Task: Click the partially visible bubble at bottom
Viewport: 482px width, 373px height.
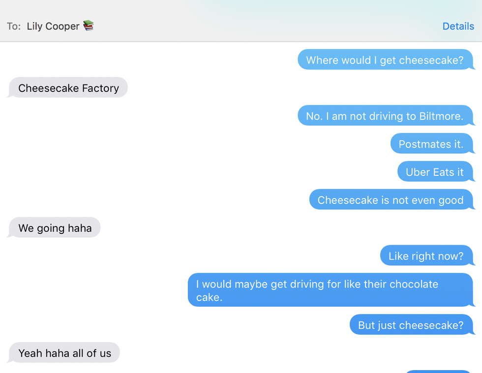Action: (x=438, y=372)
